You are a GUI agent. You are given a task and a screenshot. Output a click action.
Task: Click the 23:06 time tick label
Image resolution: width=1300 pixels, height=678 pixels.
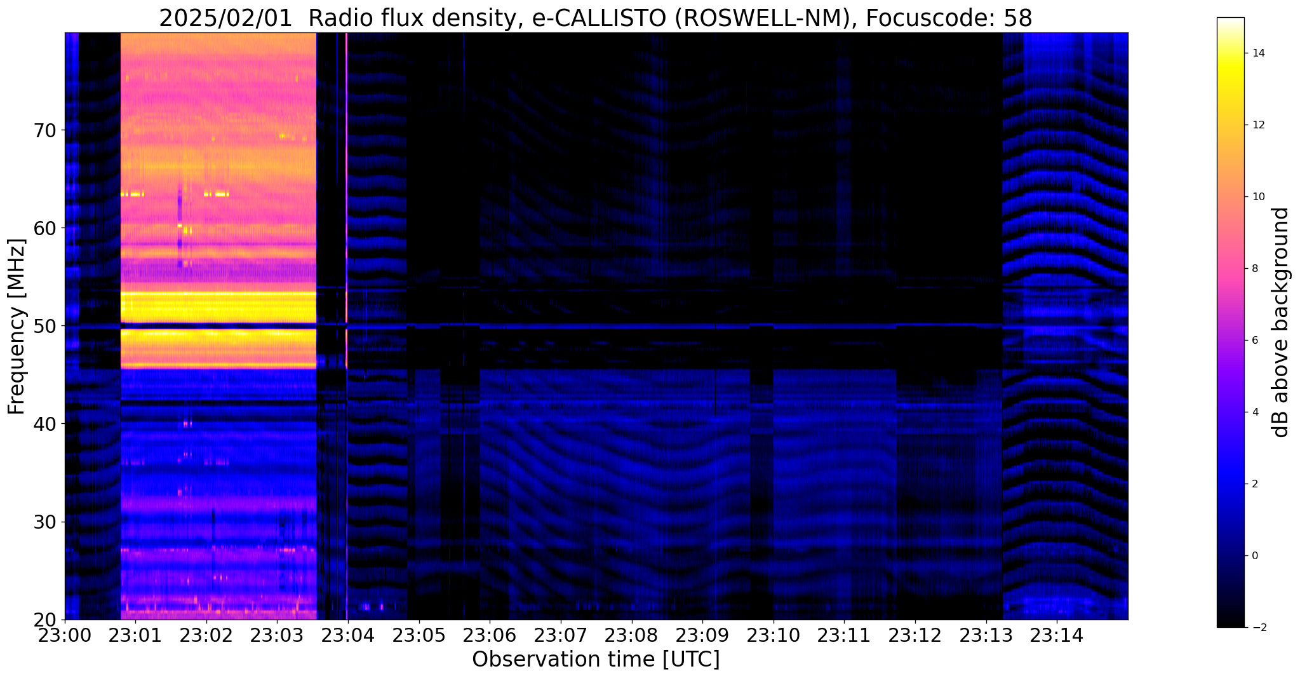coord(490,635)
